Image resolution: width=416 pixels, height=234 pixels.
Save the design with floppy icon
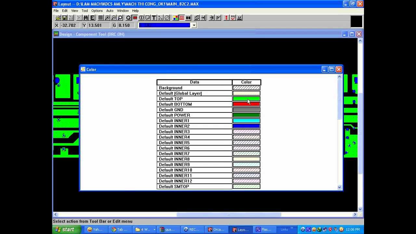pos(64,18)
